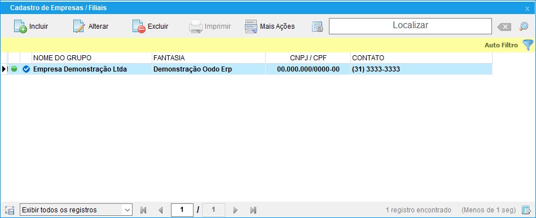
Task: Click the (31) 3333-3333 contact cell
Action: coord(421,69)
